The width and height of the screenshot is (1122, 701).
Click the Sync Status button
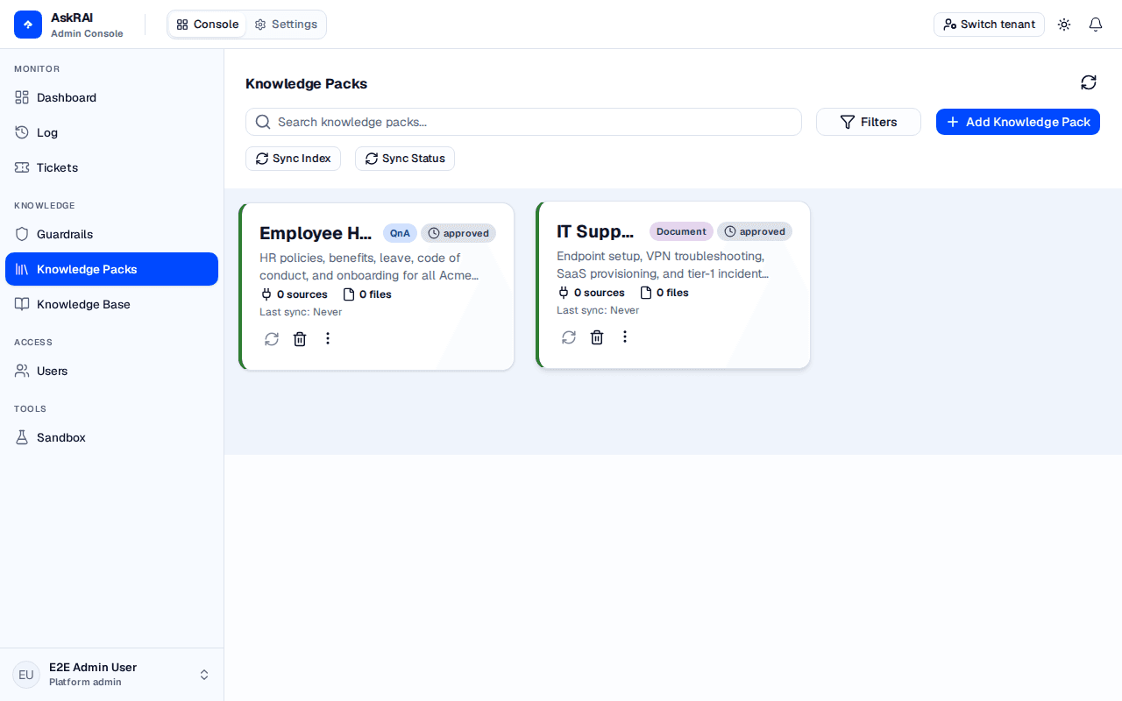click(x=405, y=159)
